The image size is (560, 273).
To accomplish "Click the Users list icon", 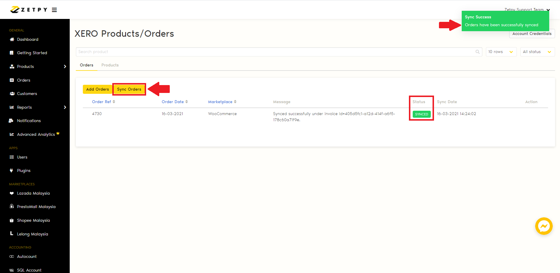I will coord(12,157).
